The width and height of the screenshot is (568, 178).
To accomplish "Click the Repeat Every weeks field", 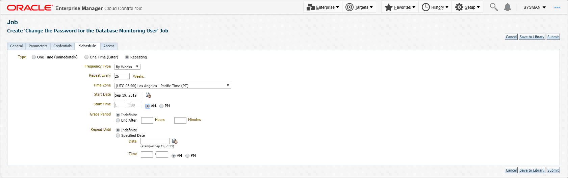I will tap(122, 76).
